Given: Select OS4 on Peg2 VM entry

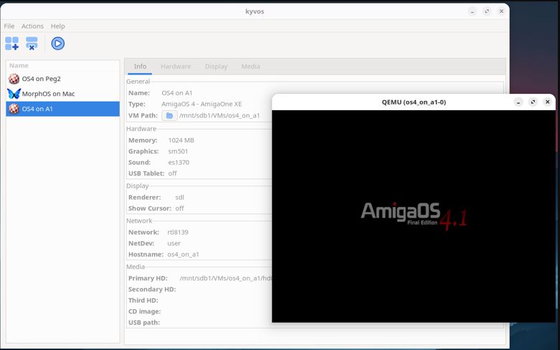Looking at the screenshot, I should (41, 79).
